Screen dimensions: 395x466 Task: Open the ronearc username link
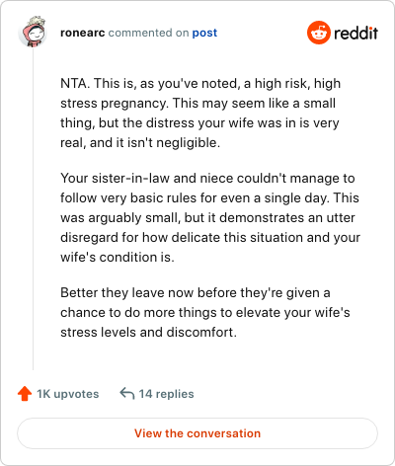83,33
